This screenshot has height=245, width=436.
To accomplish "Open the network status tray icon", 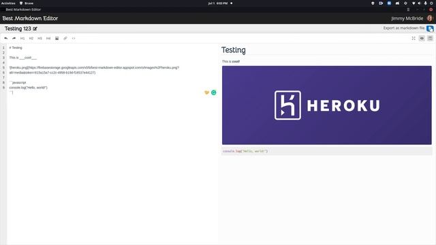I will (x=414, y=3).
